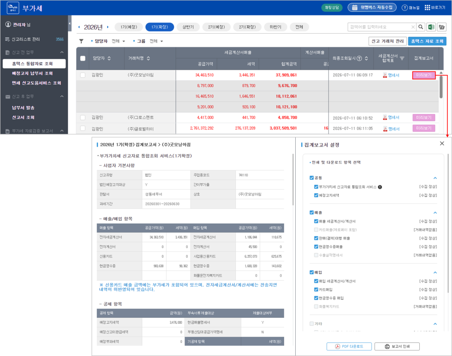Viewport: 452px width, 356px height.
Task: Open the 매뉴얼 help icon
Action: 405,8
